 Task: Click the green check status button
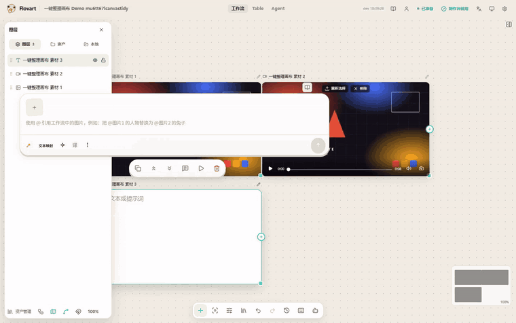tap(454, 9)
